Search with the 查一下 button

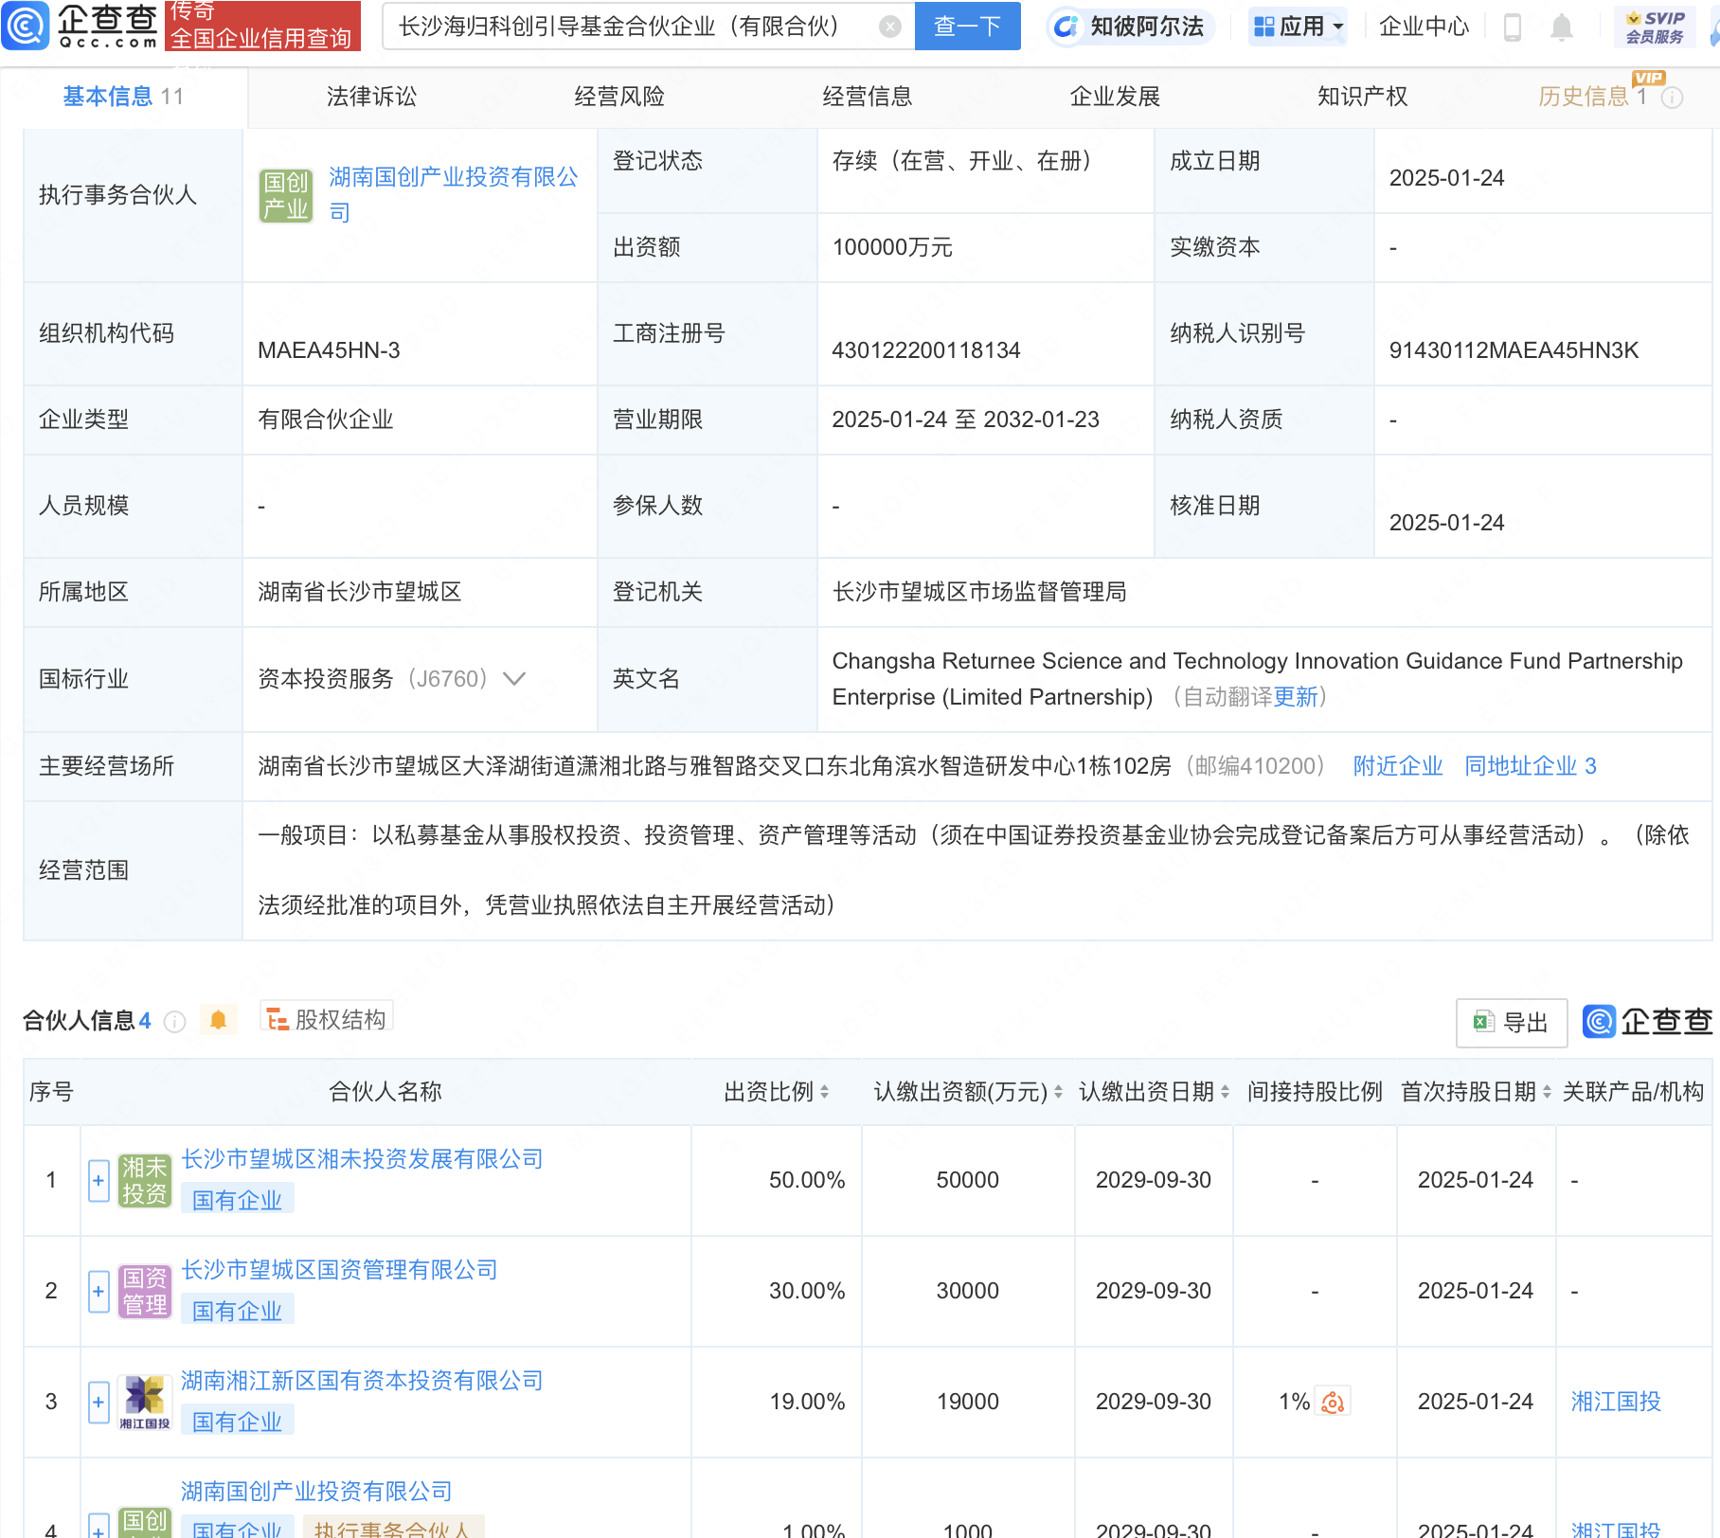(968, 27)
